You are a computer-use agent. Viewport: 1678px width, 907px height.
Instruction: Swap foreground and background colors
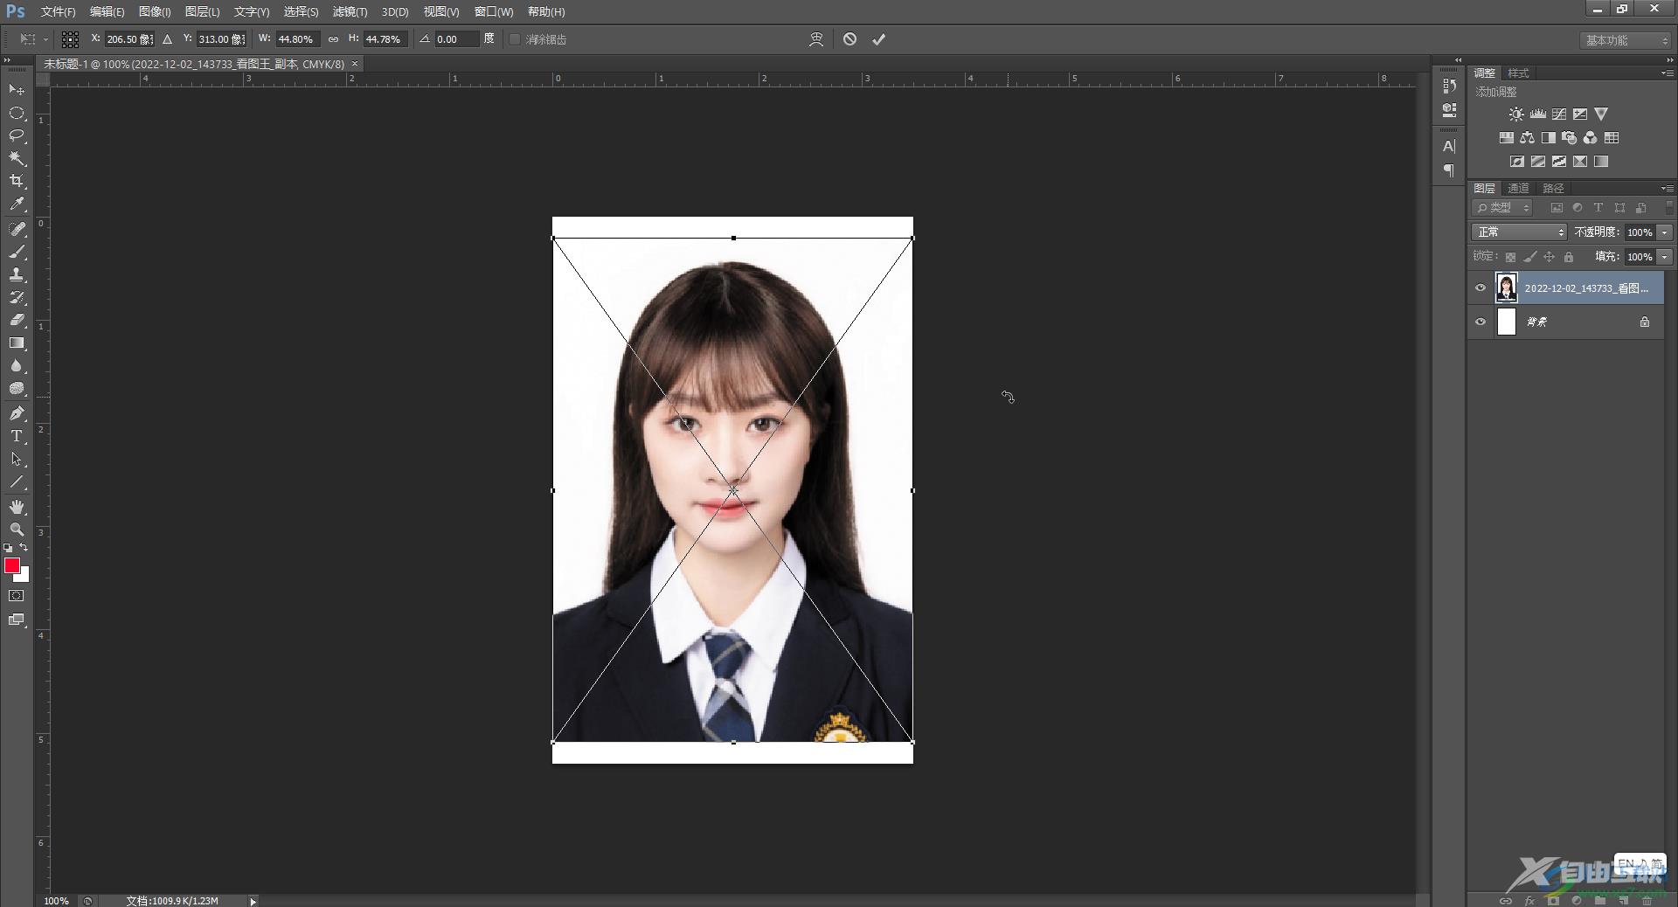coord(24,547)
